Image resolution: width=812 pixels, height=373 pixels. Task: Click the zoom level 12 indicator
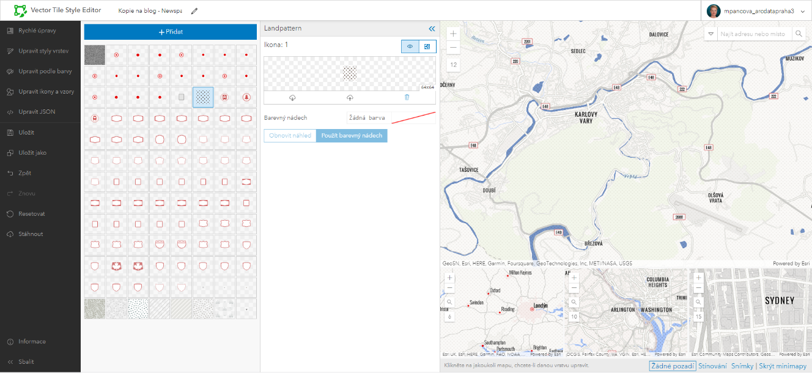click(x=453, y=64)
